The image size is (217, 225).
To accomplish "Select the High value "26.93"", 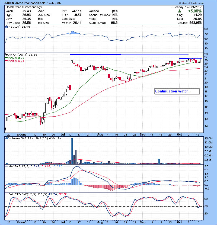I will [27, 15].
